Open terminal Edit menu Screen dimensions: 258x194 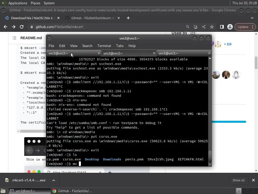(62, 46)
